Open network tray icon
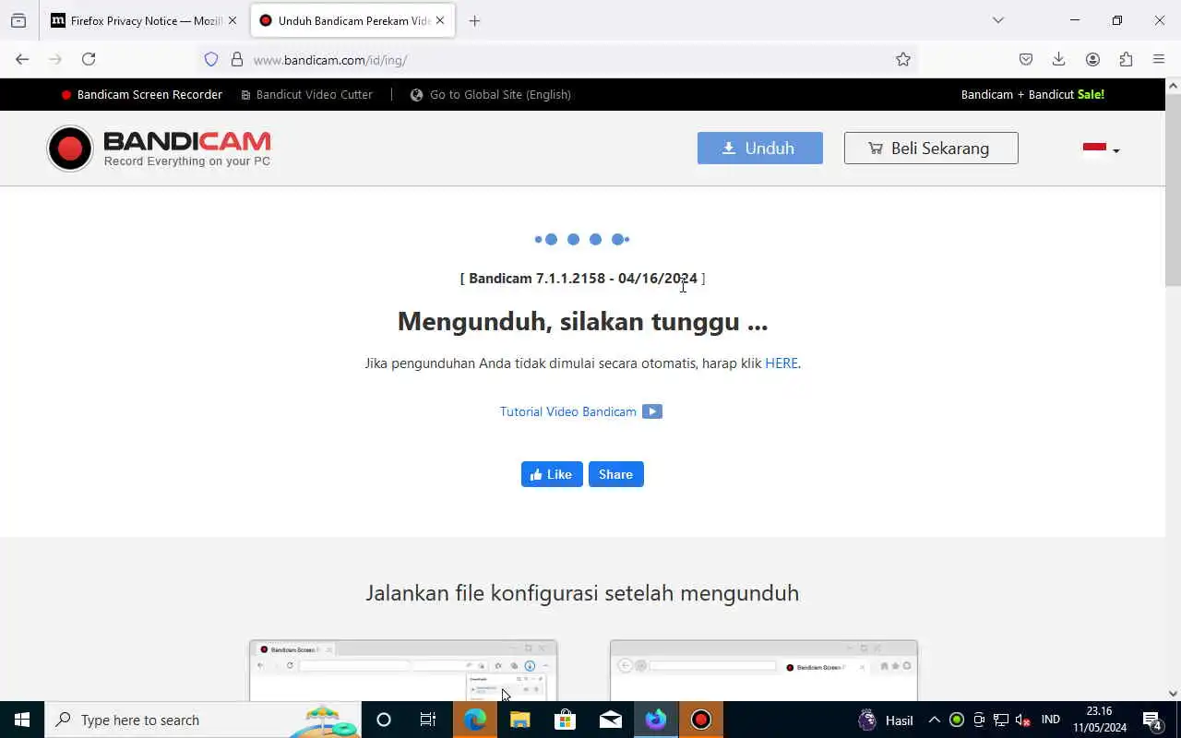1181x738 pixels. pyautogui.click(x=1000, y=720)
